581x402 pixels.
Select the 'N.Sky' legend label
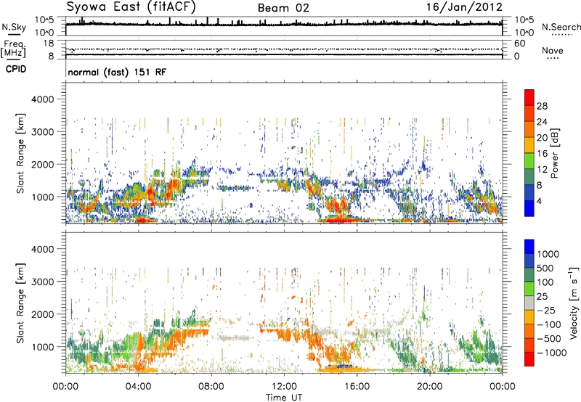pyautogui.click(x=14, y=27)
